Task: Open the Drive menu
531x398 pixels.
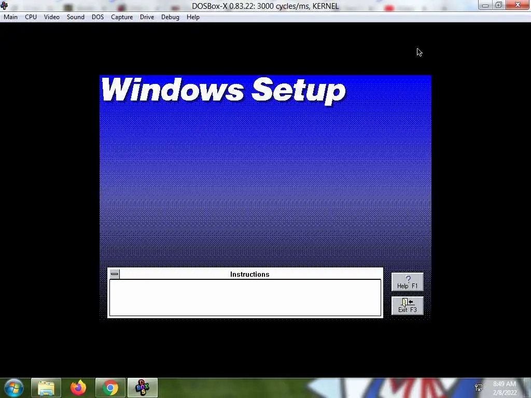Action: (147, 17)
